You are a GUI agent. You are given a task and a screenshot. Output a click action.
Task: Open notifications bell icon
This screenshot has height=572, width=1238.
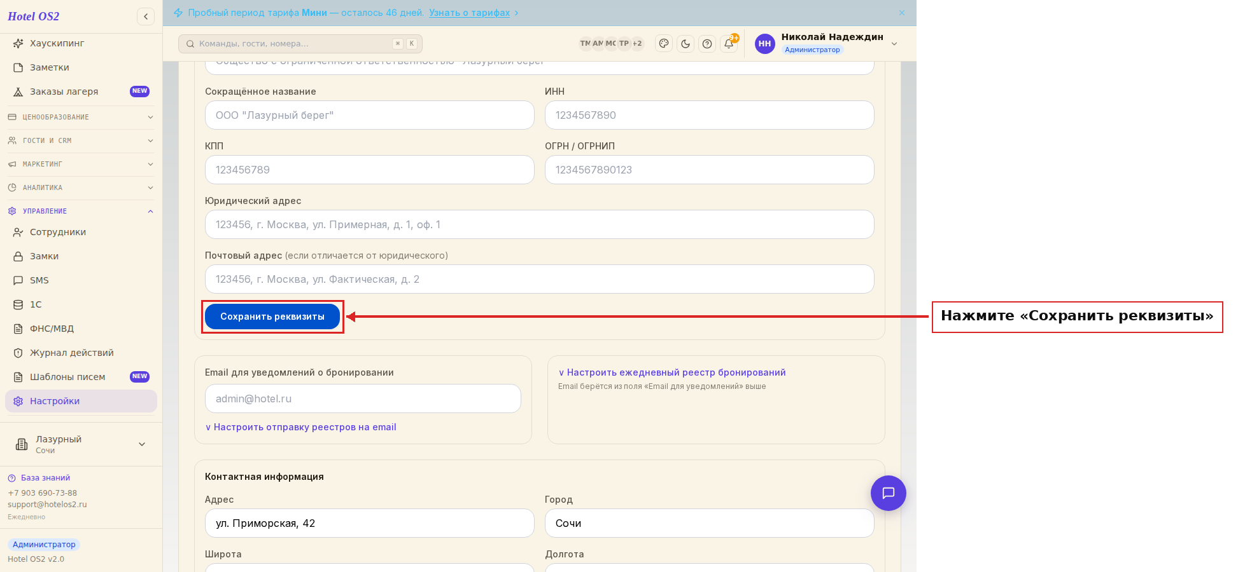729,44
